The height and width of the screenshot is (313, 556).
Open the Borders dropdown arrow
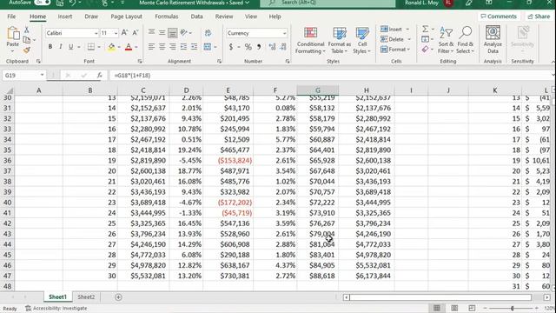pos(99,47)
